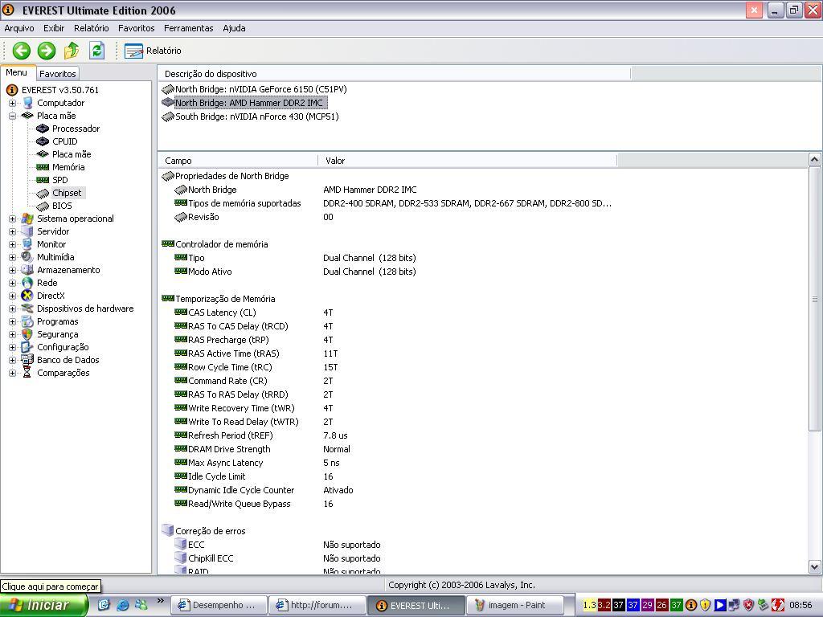Click the scroll down arrow of details list

pos(815,566)
